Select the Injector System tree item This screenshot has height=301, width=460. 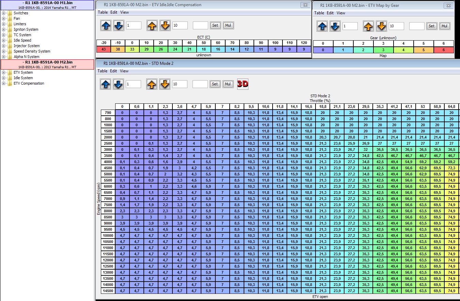[x=27, y=46]
